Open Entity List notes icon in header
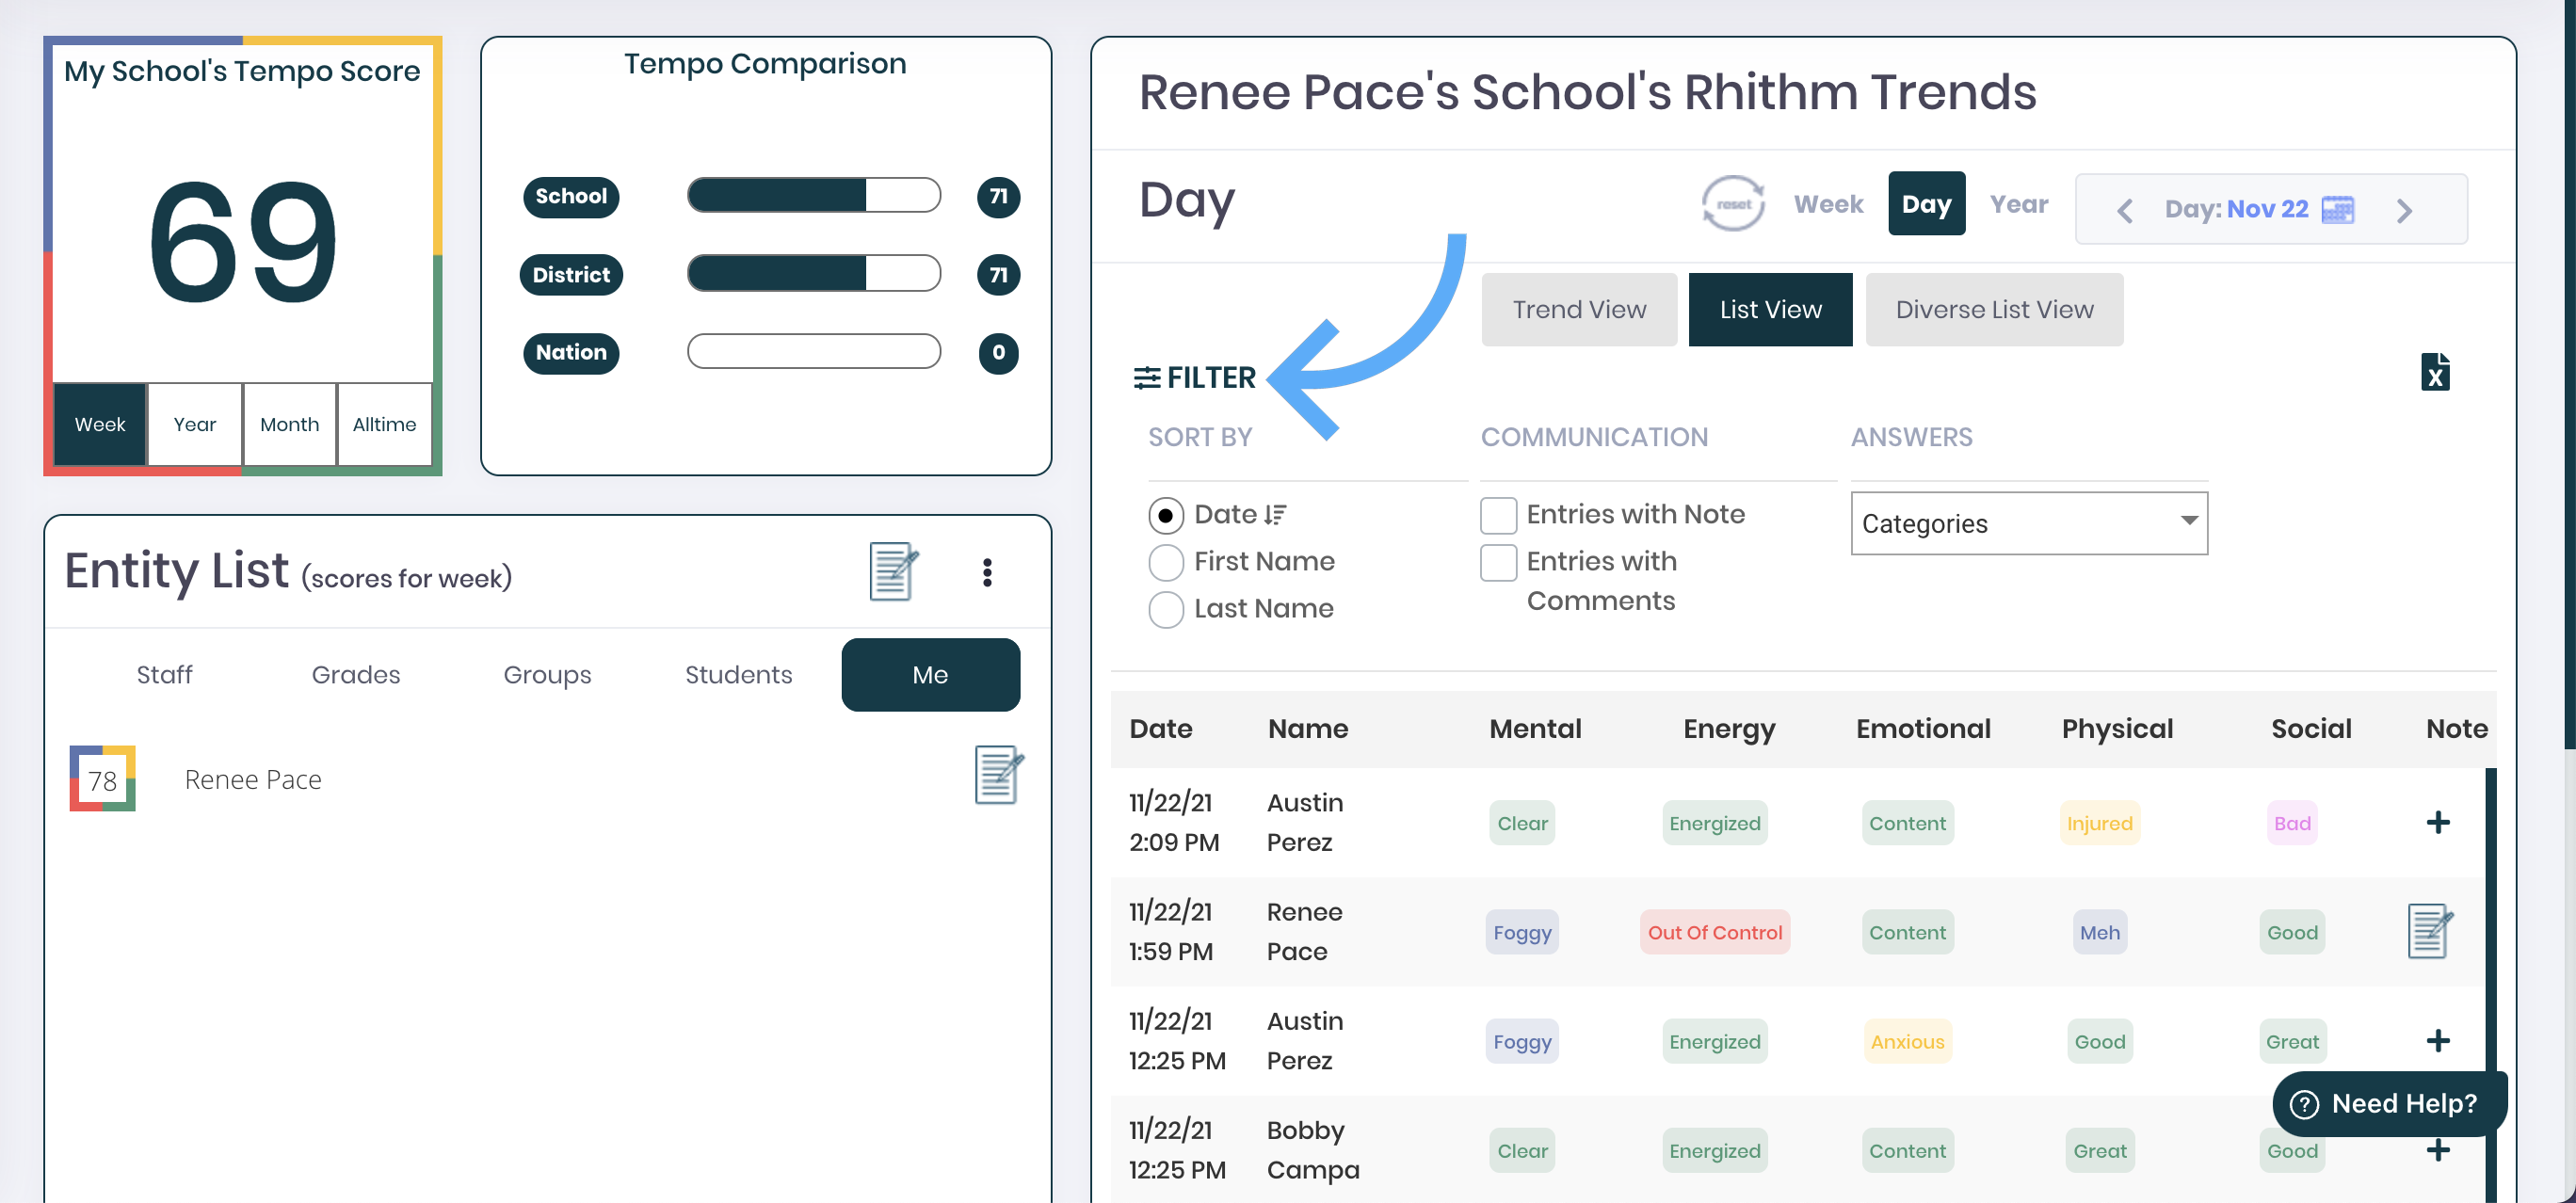 click(x=893, y=571)
